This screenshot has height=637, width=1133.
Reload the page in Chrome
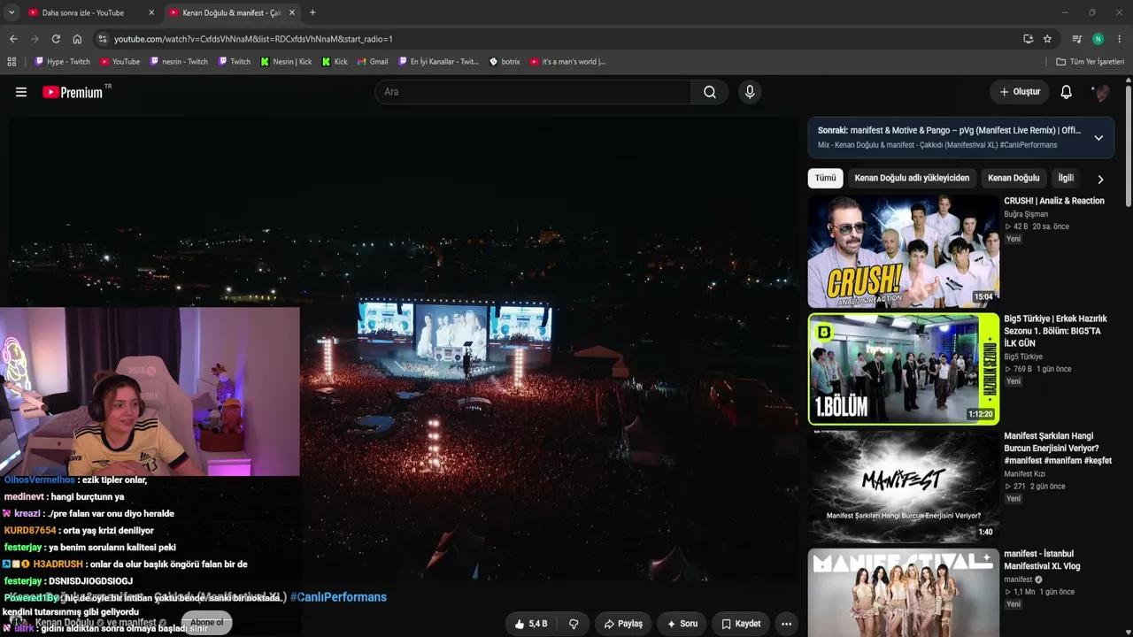tap(56, 39)
